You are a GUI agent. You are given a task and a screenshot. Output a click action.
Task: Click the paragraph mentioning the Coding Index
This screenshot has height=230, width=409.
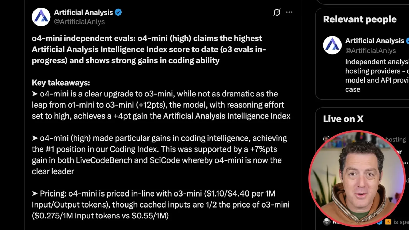(x=159, y=155)
